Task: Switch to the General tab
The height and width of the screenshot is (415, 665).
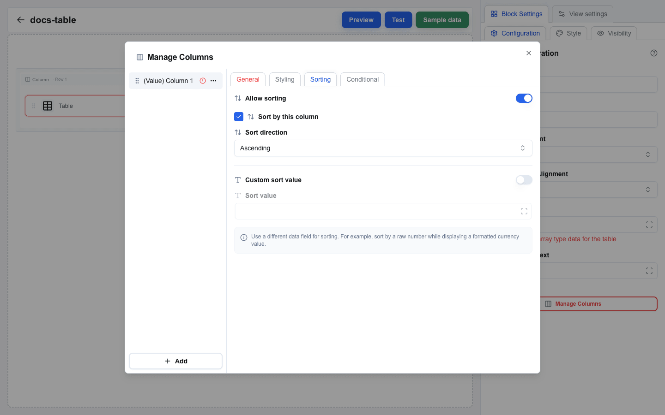Action: 248,79
